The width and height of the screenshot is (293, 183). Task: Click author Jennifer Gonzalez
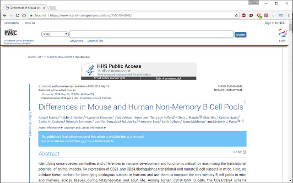coord(107,122)
